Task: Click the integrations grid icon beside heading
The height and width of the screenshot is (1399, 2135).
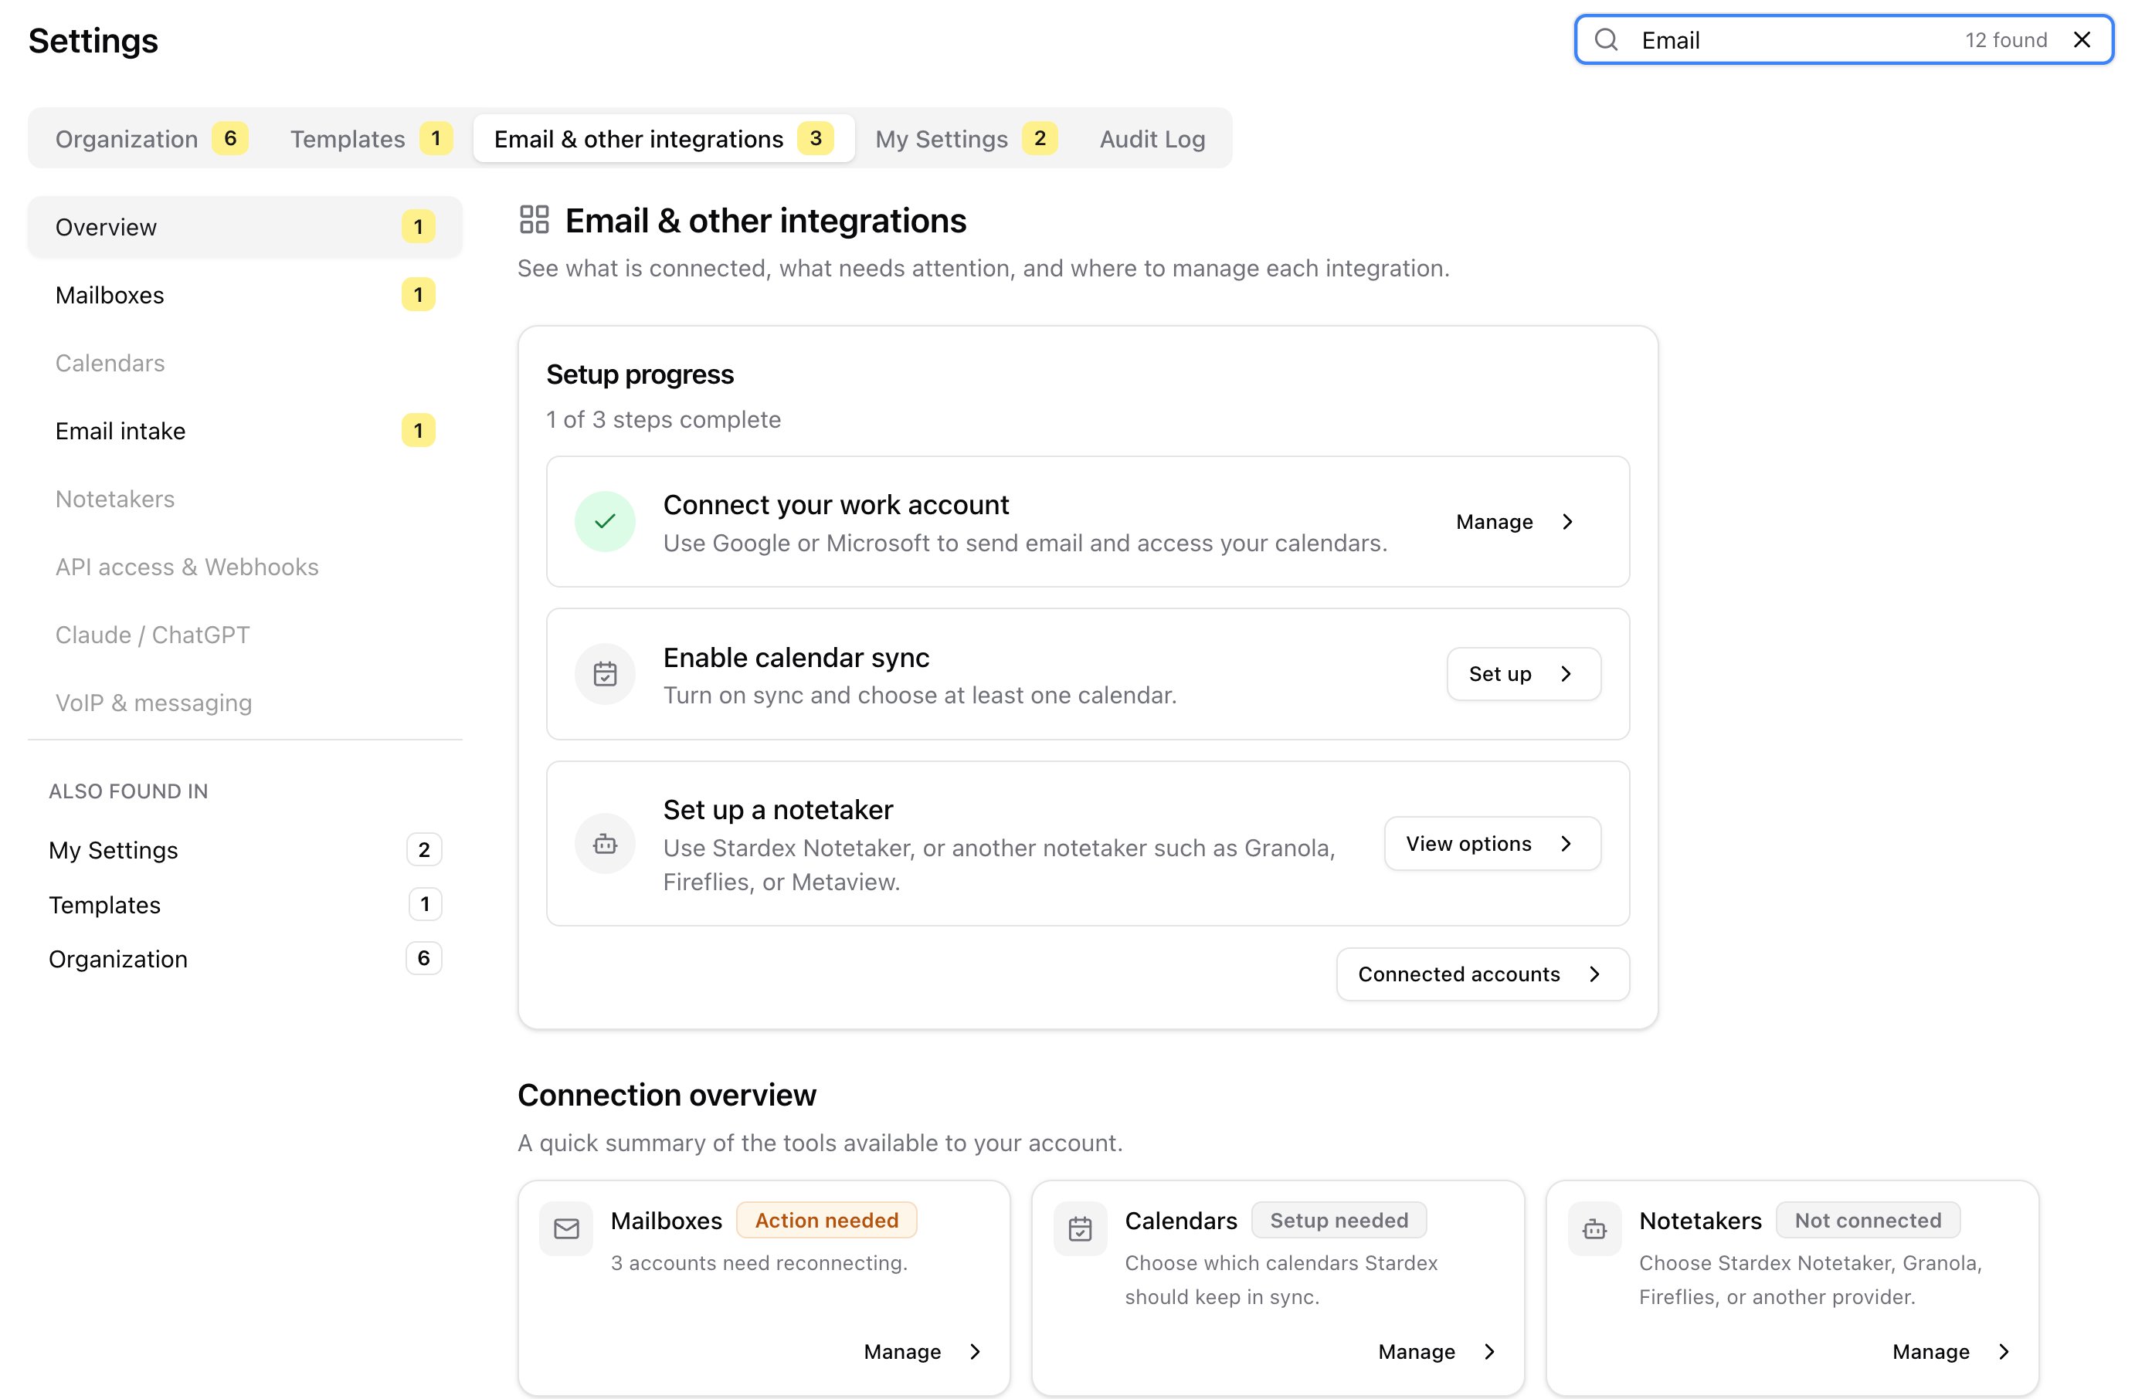Action: click(x=534, y=220)
